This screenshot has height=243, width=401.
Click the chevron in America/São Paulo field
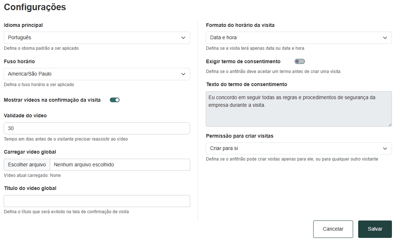[183, 74]
